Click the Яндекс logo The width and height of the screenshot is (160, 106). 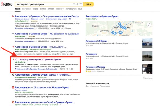tap(7, 4)
